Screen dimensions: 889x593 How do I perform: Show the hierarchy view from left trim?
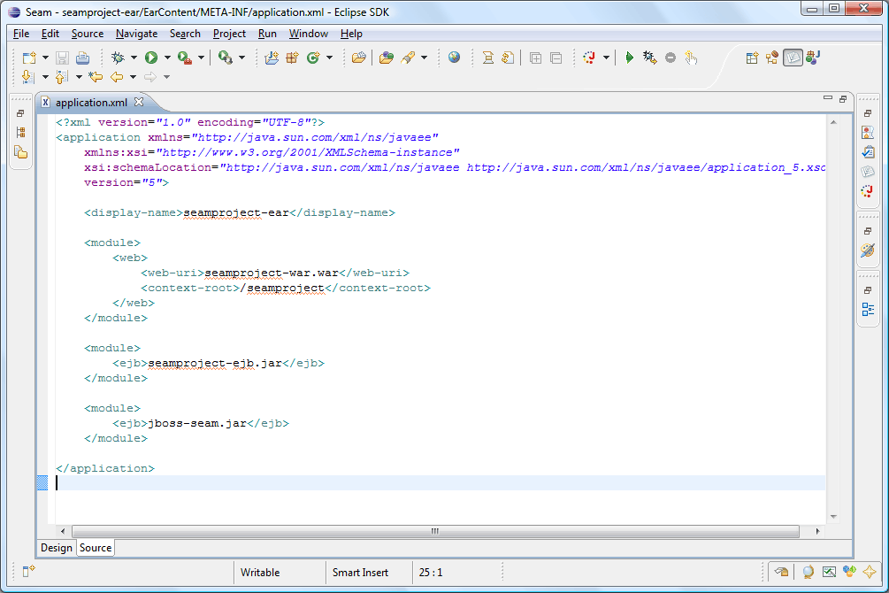21,132
